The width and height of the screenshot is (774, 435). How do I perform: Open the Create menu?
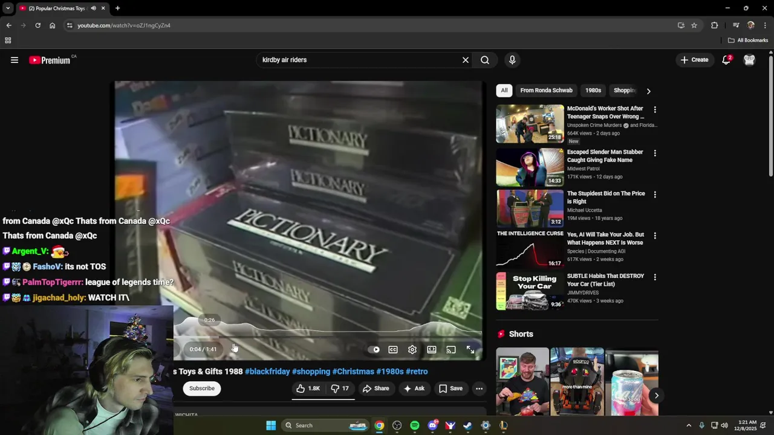pos(694,60)
